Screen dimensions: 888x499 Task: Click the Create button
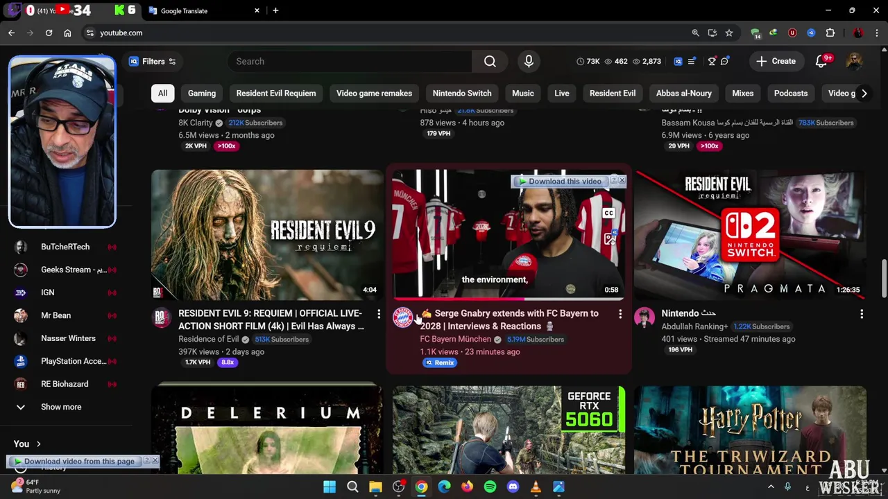(x=776, y=61)
